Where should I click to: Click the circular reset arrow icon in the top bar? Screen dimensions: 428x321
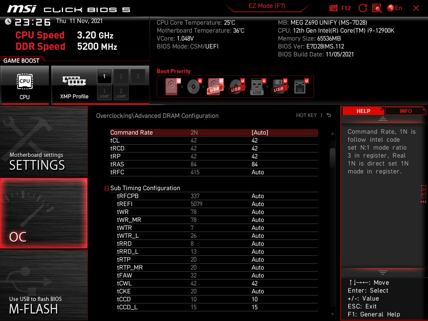click(x=362, y=8)
